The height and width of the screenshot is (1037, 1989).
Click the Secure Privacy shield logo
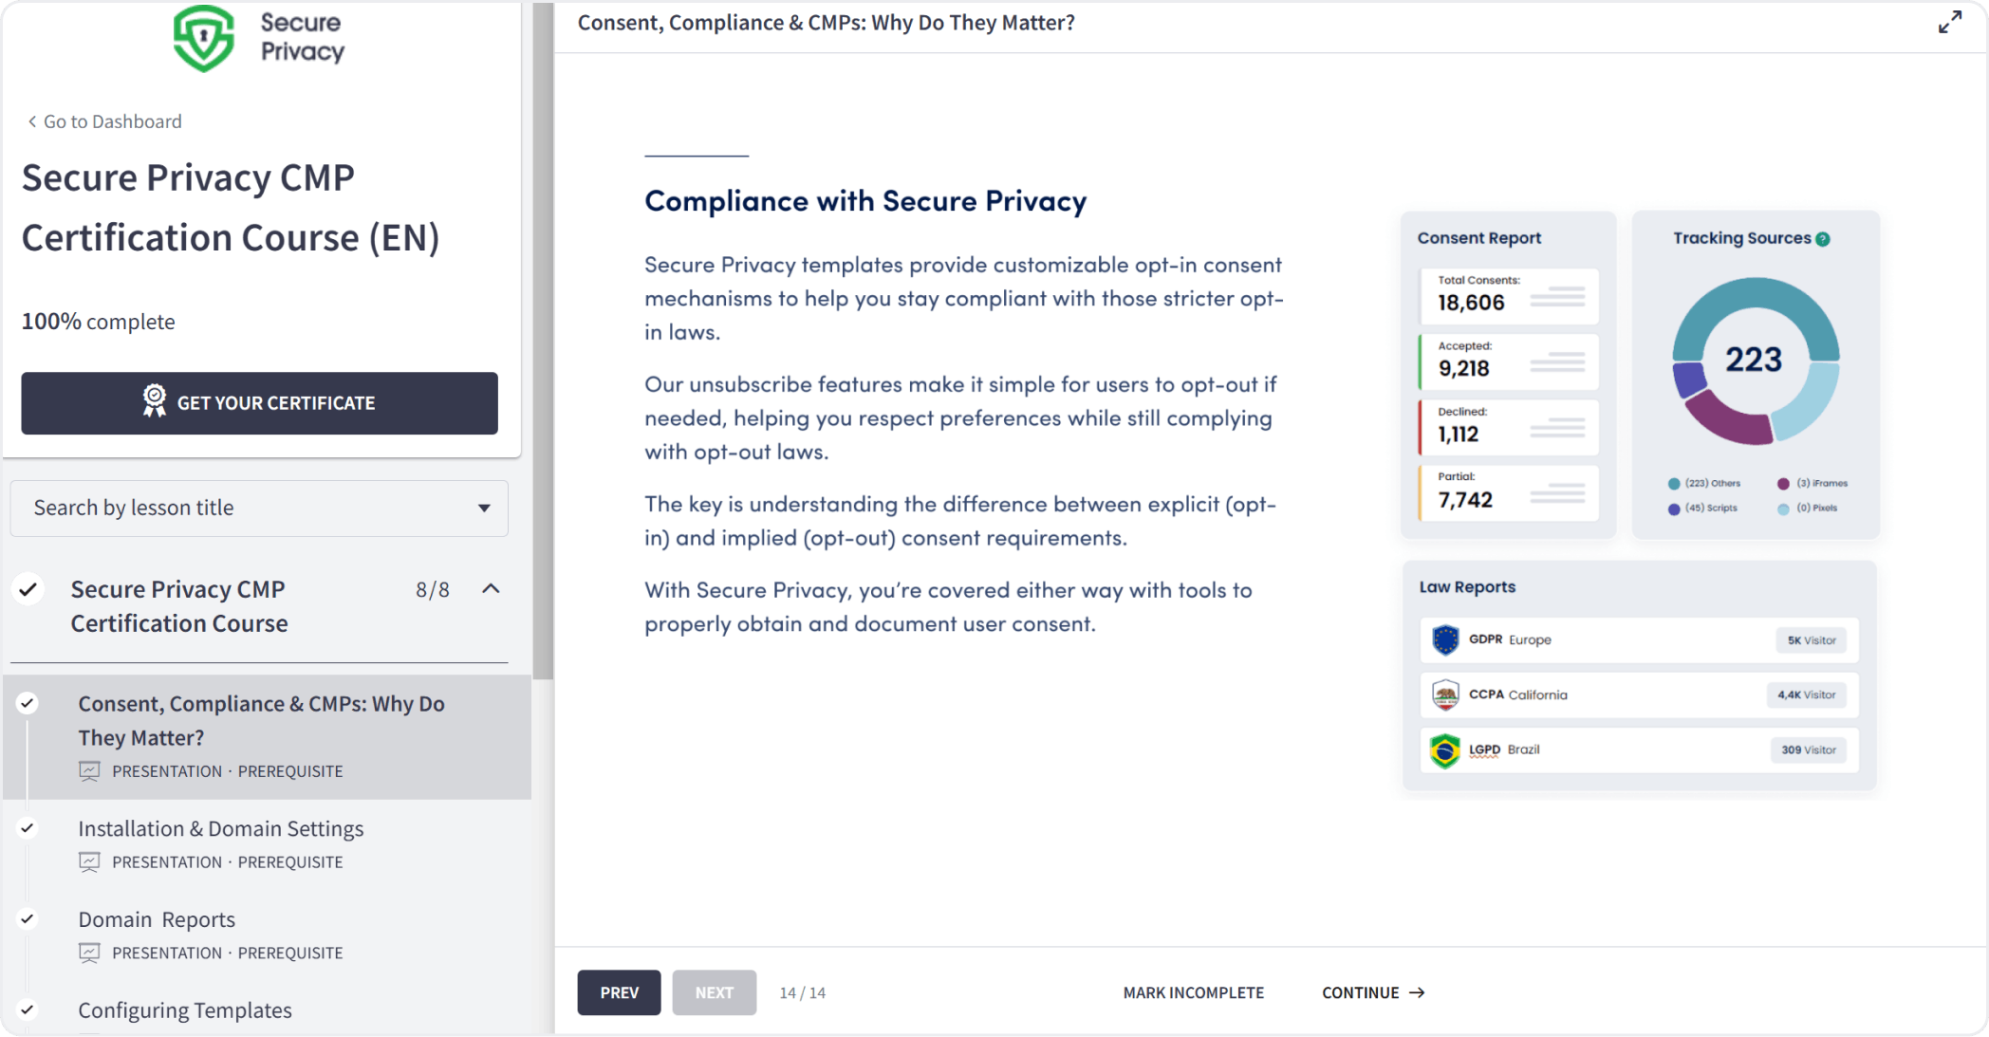tap(205, 38)
